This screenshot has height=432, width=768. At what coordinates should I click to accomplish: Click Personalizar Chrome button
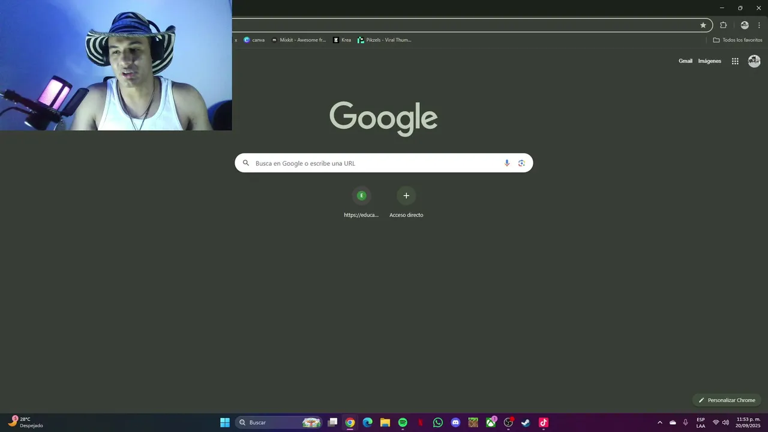(727, 400)
